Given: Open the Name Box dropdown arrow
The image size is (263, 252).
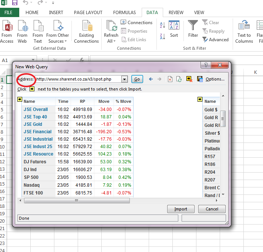Looking at the screenshot, I should 33,60.
